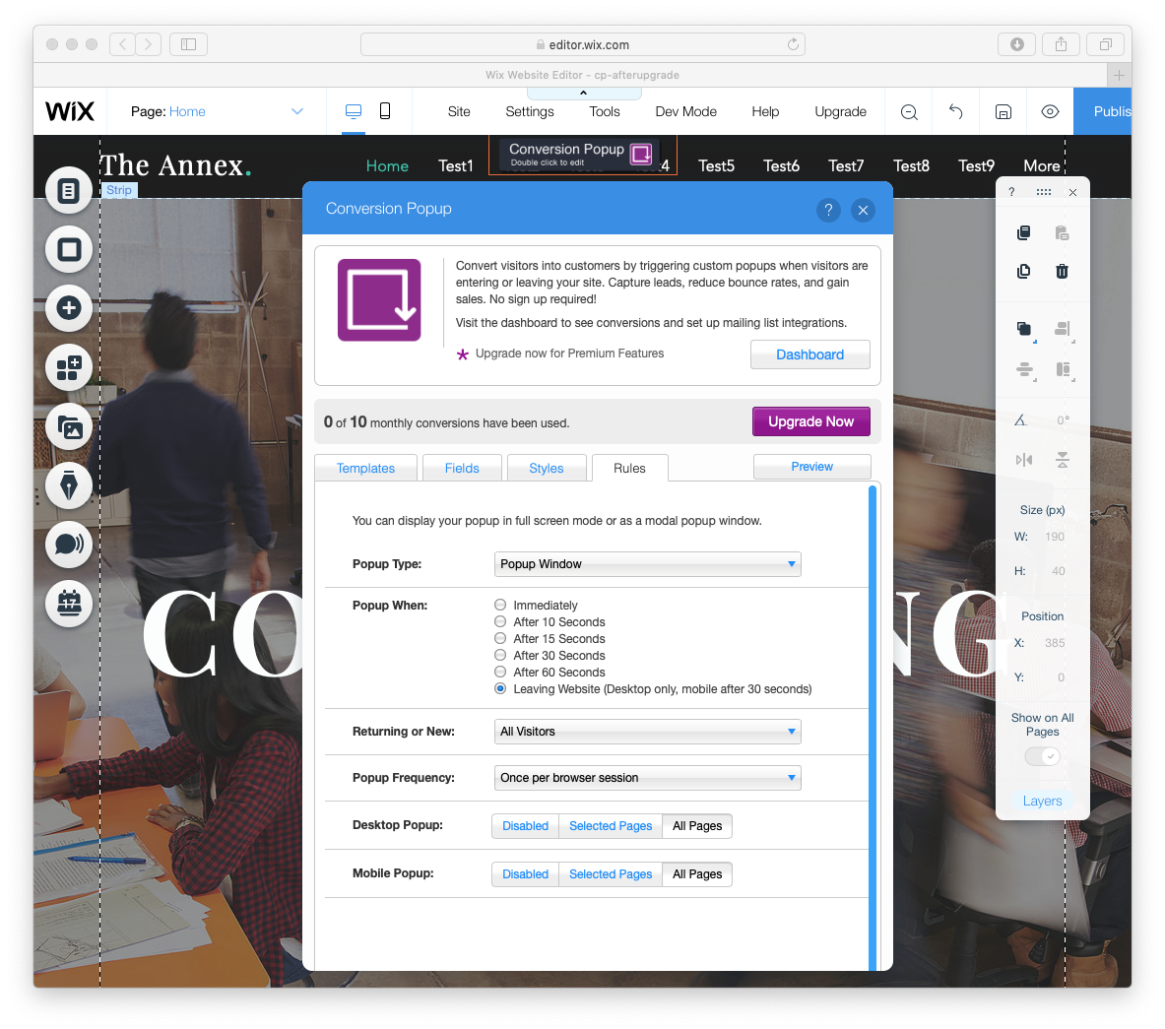Switch to mobile editor view icon

coord(385,111)
